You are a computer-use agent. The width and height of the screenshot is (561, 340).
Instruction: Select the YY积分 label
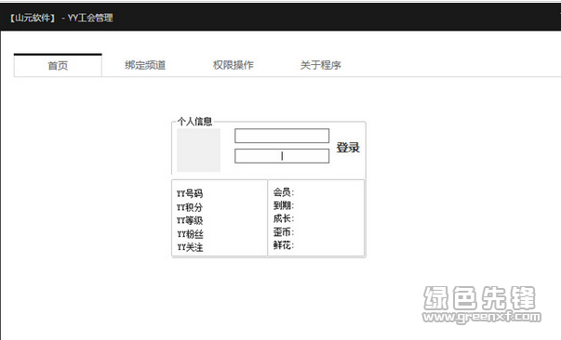(190, 207)
